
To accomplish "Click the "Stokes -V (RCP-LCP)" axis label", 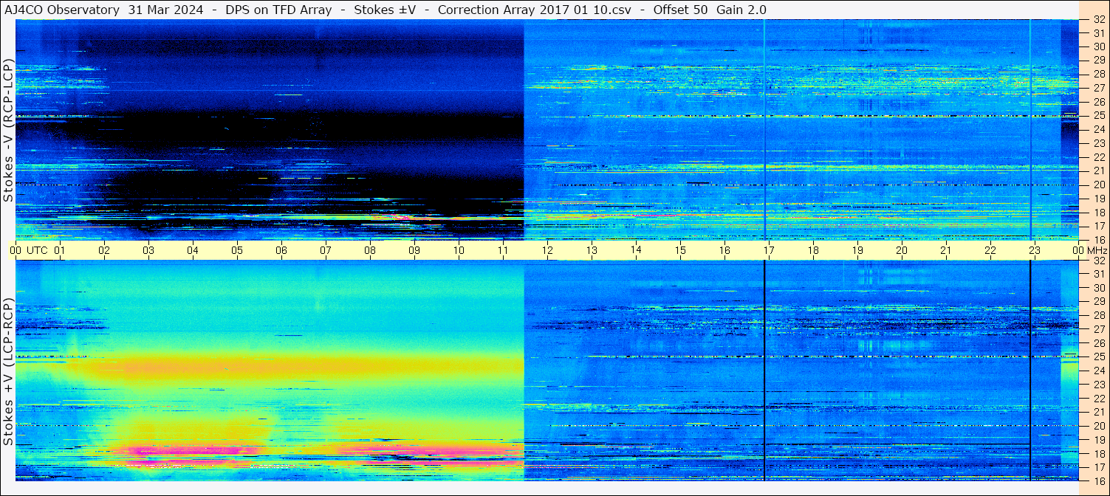I will (8, 131).
